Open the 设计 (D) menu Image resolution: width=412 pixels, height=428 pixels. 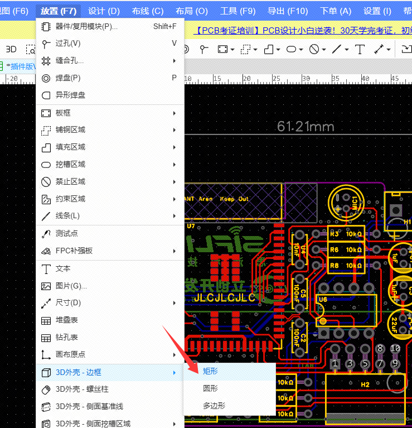coord(104,11)
